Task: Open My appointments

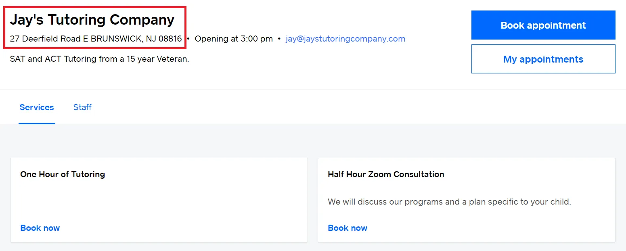Action: click(x=543, y=59)
